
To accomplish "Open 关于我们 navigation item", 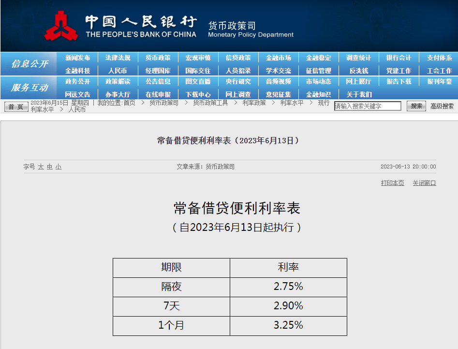I will pyautogui.click(x=359, y=94).
